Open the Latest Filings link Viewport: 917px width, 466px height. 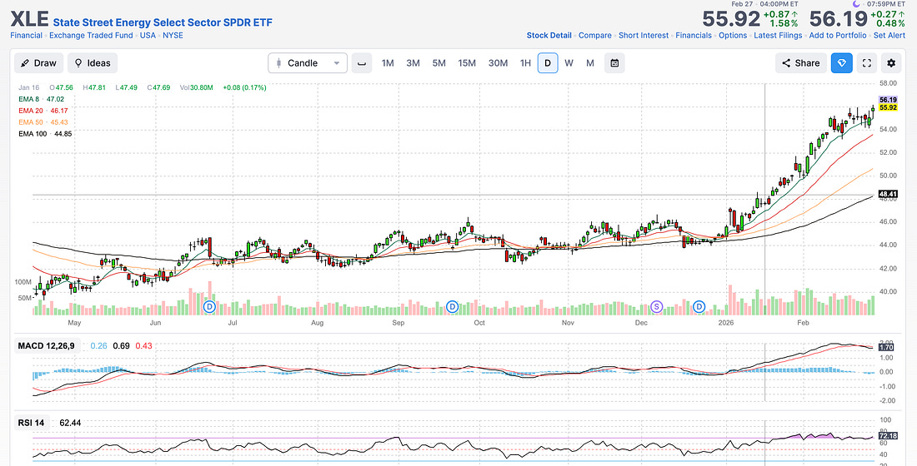(x=778, y=35)
